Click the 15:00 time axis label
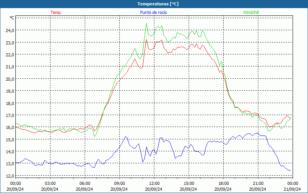Image resolution: width=308 pixels, height=193 pixels. click(189, 184)
